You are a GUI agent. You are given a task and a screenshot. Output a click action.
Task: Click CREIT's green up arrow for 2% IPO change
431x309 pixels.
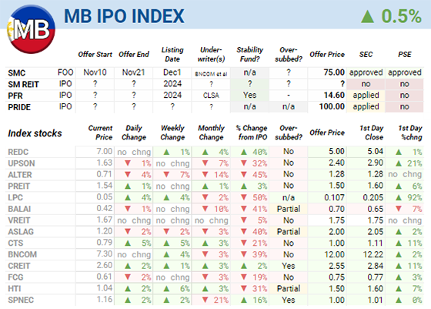pos(243,266)
